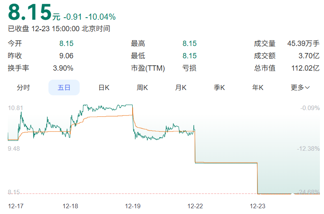
Task: Pick the 12-22 date marker
Action: (195, 205)
